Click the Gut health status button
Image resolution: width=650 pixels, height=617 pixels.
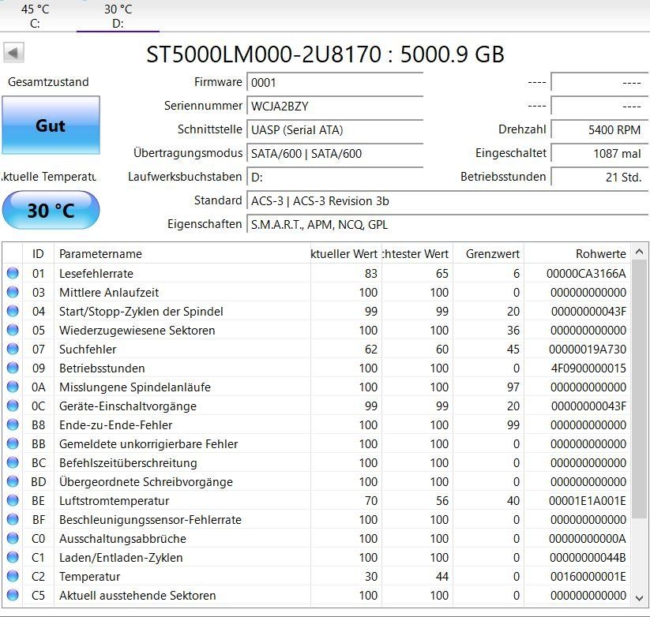tap(51, 125)
